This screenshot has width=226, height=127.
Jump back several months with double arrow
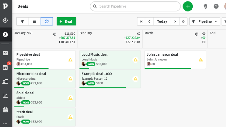pyautogui.click(x=141, y=21)
